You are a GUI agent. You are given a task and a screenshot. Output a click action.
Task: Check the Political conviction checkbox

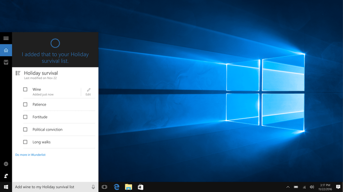[x=25, y=130]
